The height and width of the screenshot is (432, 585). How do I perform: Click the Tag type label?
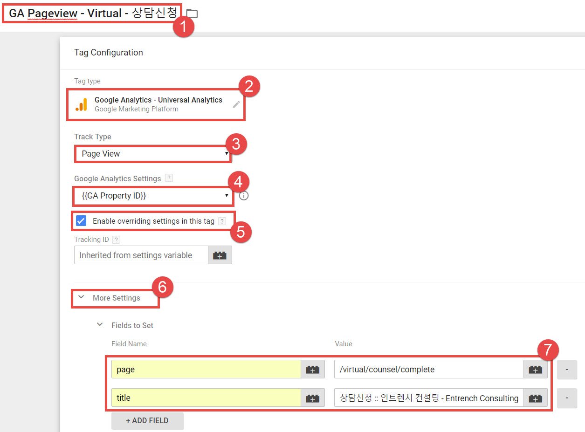[87, 81]
